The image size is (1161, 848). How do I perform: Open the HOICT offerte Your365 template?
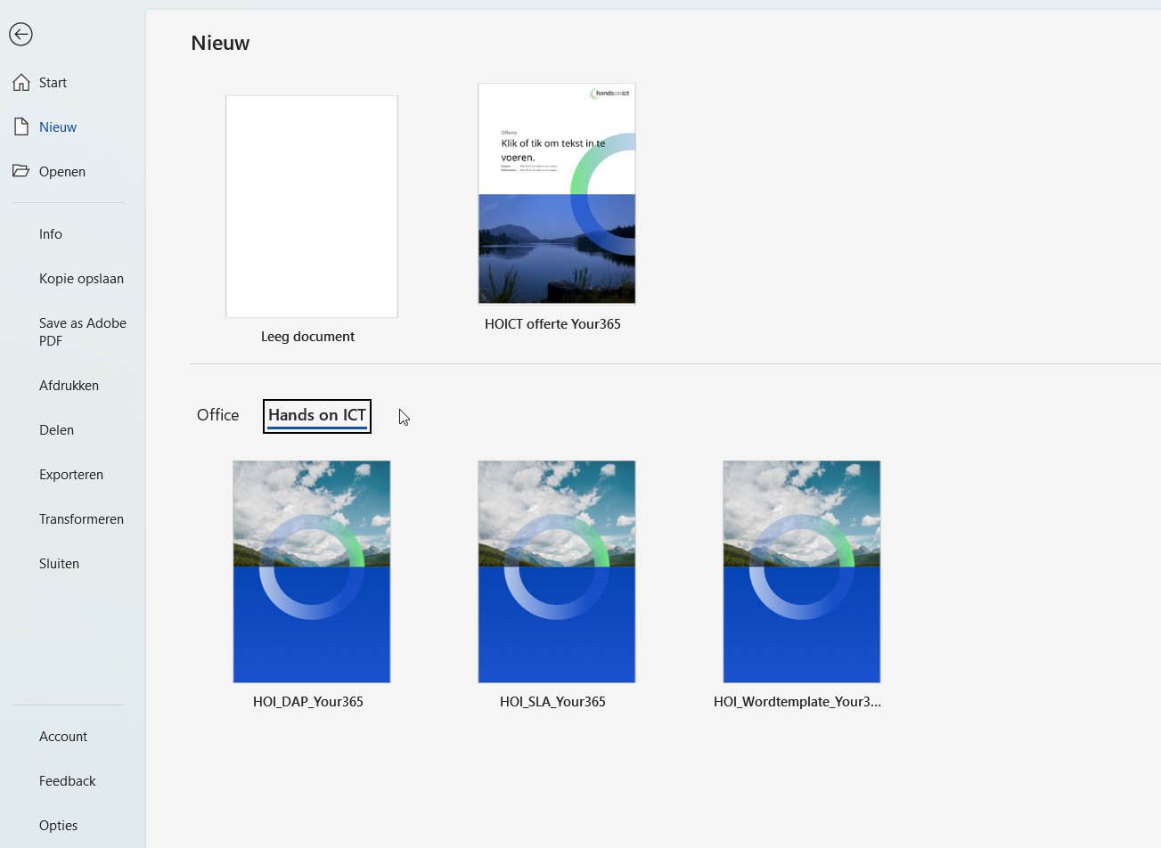(x=556, y=193)
